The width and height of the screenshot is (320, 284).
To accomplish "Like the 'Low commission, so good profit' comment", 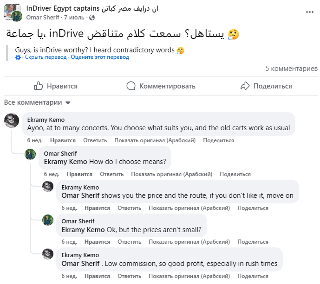I will (97, 276).
